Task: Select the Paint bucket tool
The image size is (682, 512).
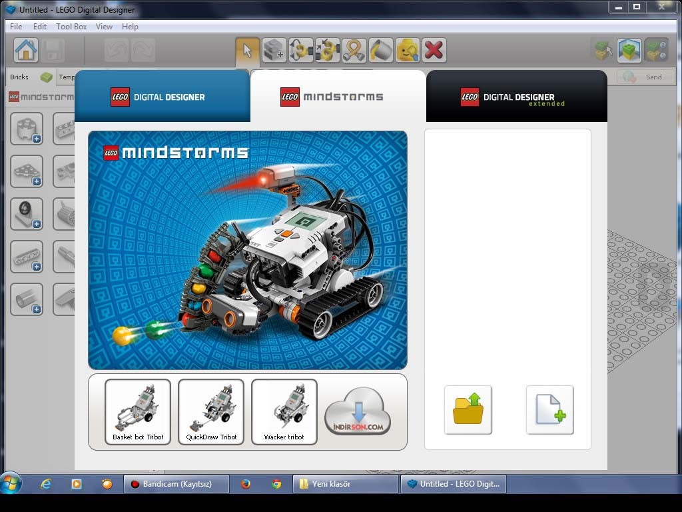Action: [x=380, y=51]
